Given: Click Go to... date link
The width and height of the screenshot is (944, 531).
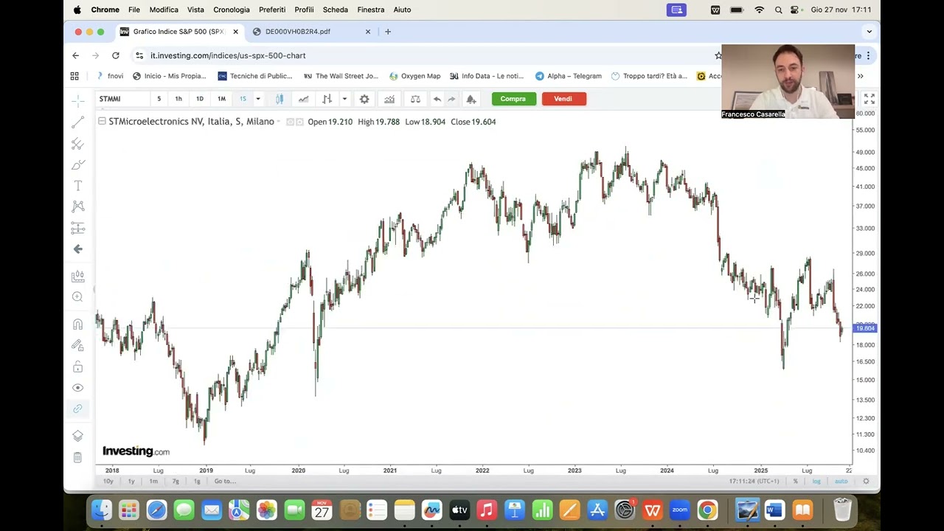Looking at the screenshot, I should tap(225, 481).
